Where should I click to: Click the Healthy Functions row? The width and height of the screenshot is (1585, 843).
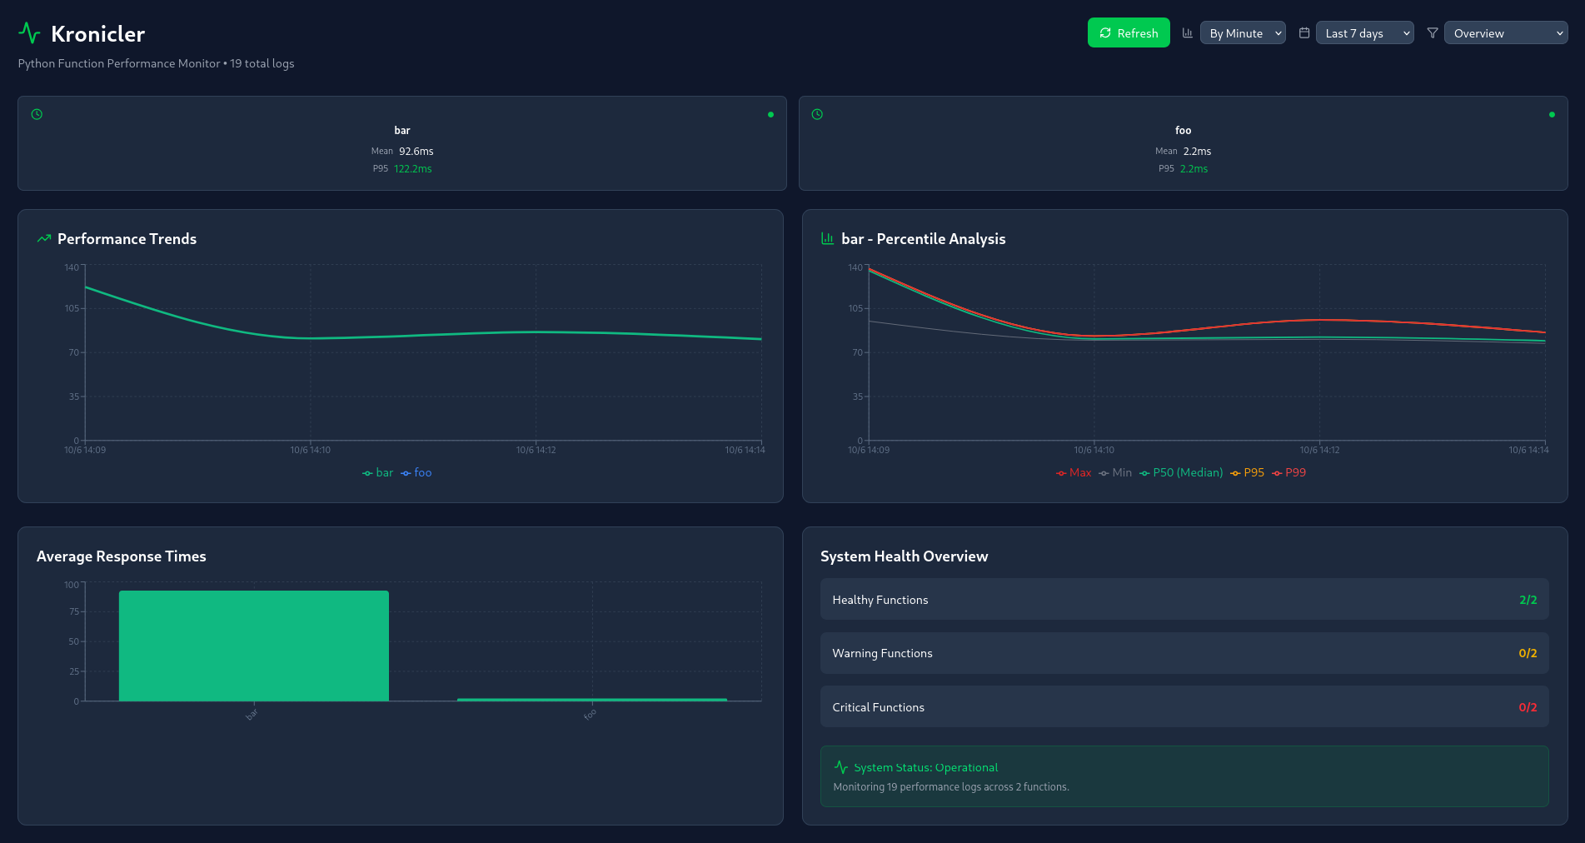click(1184, 600)
